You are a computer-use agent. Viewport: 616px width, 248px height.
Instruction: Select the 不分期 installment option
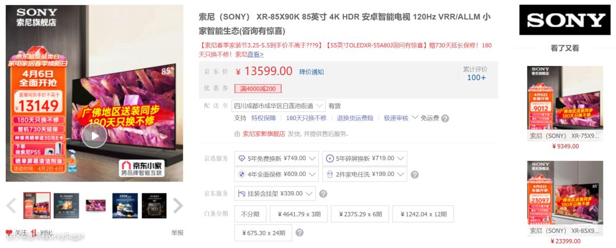(250, 214)
